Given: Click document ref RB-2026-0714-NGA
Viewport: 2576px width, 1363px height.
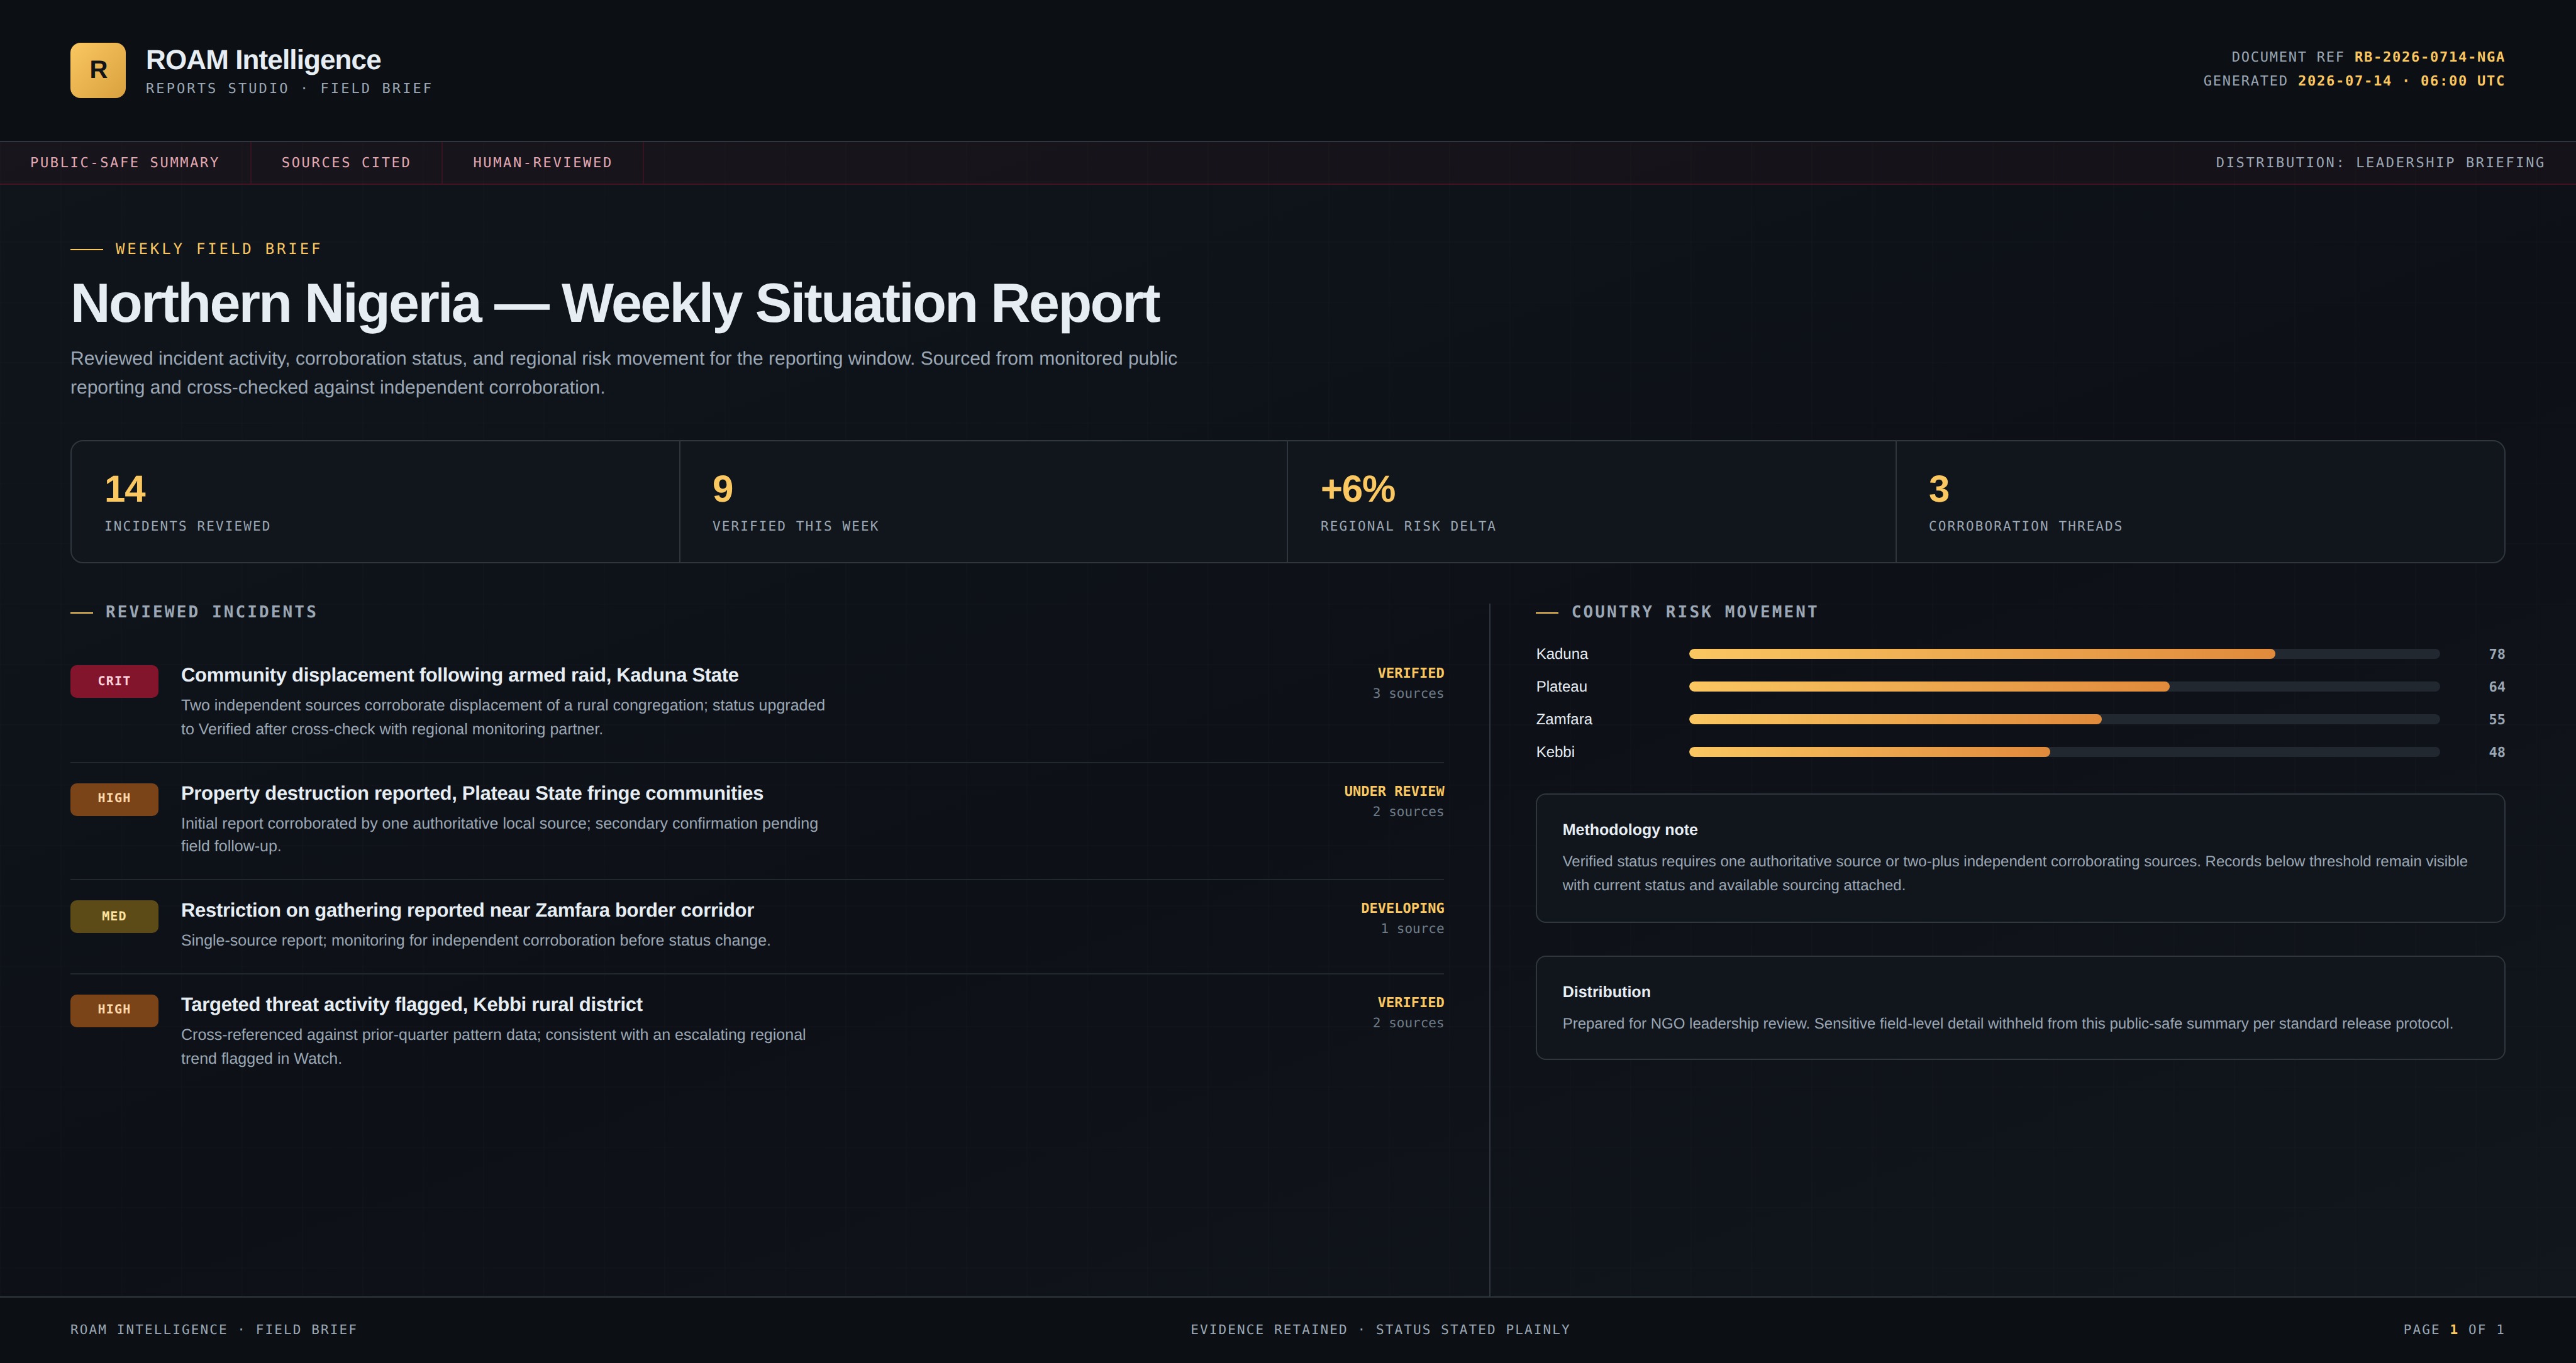Looking at the screenshot, I should (2429, 57).
